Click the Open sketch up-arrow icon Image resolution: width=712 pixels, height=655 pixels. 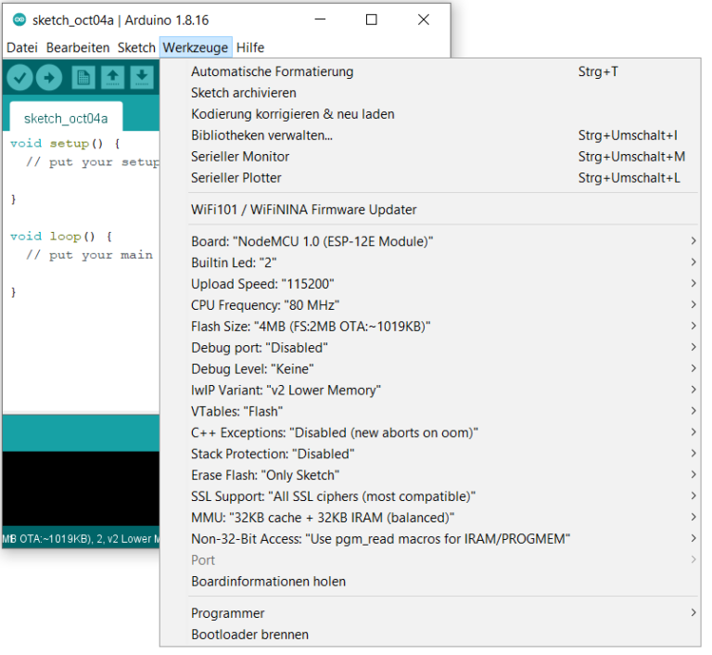tap(112, 78)
